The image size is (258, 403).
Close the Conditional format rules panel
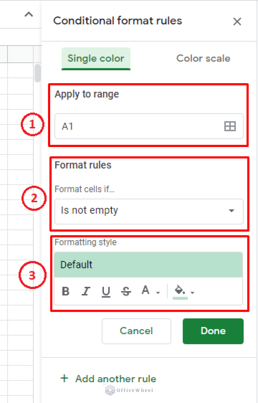coord(237,22)
